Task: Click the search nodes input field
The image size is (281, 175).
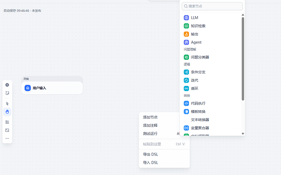Action: (212, 6)
